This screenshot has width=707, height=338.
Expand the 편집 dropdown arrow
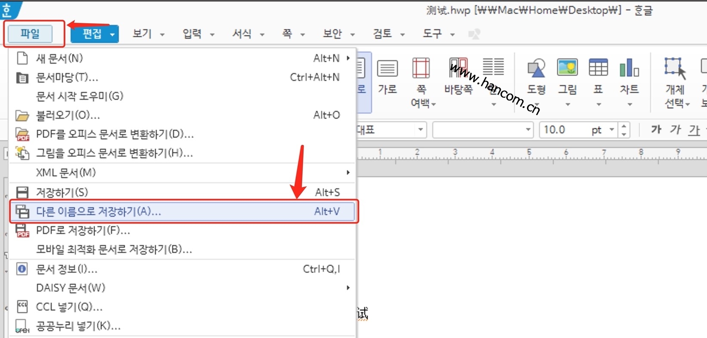pos(112,34)
